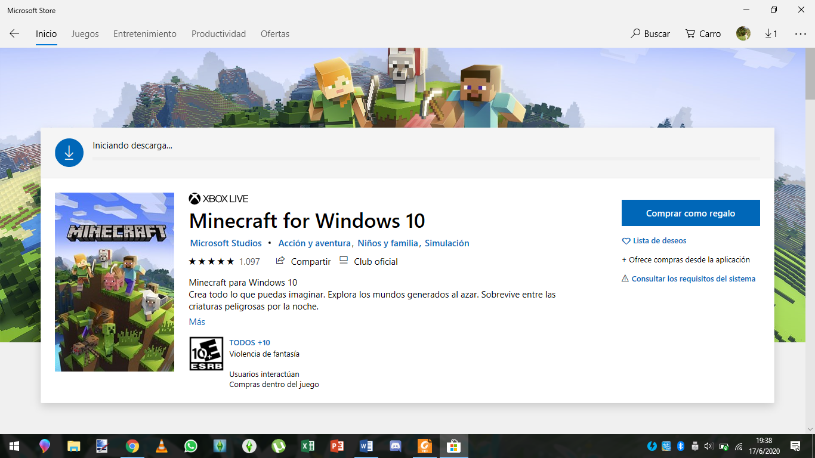This screenshot has width=815, height=458.
Task: Open Discord from the taskbar
Action: pyautogui.click(x=395, y=446)
